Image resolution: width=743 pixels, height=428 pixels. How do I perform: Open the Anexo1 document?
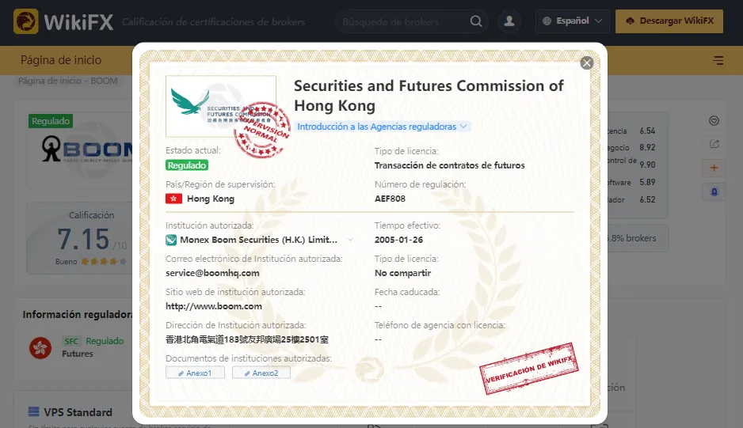[195, 373]
